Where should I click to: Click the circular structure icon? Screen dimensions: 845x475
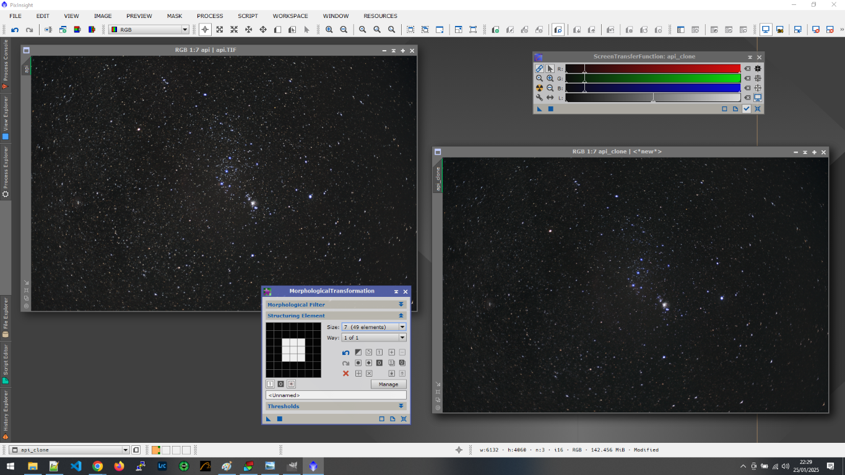[x=358, y=362]
